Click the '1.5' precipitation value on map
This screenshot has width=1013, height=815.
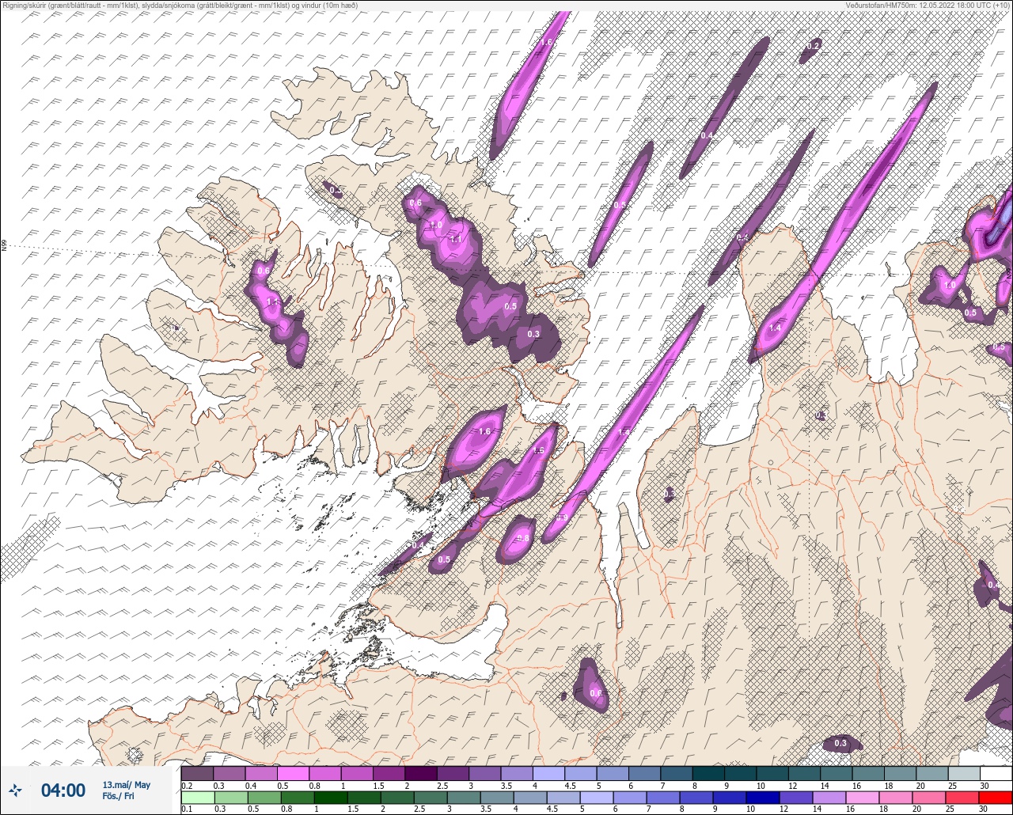(x=539, y=450)
